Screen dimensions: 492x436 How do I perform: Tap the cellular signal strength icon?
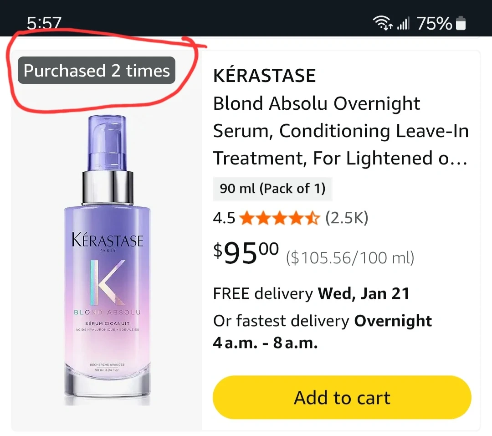403,23
